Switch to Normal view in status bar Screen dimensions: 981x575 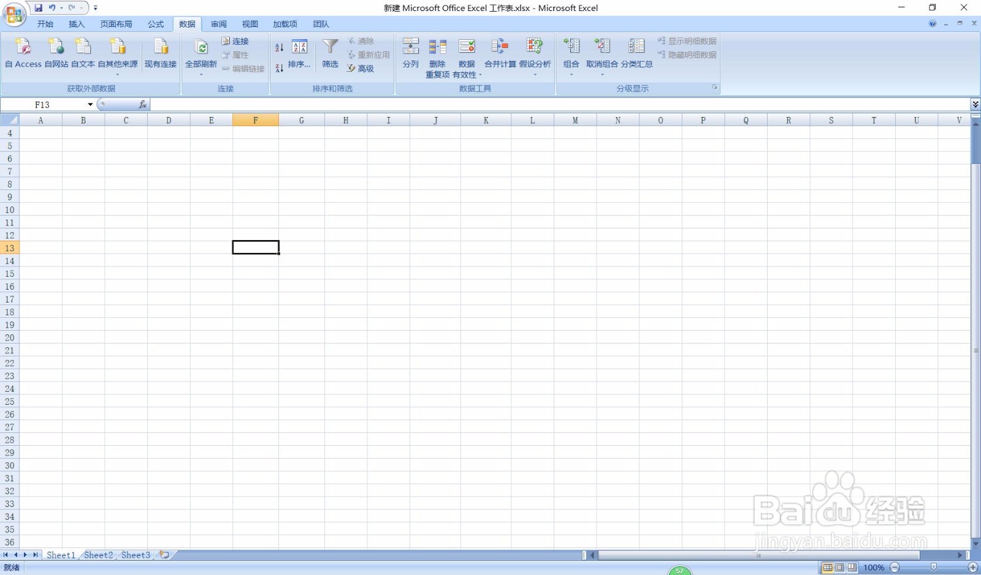click(x=828, y=568)
